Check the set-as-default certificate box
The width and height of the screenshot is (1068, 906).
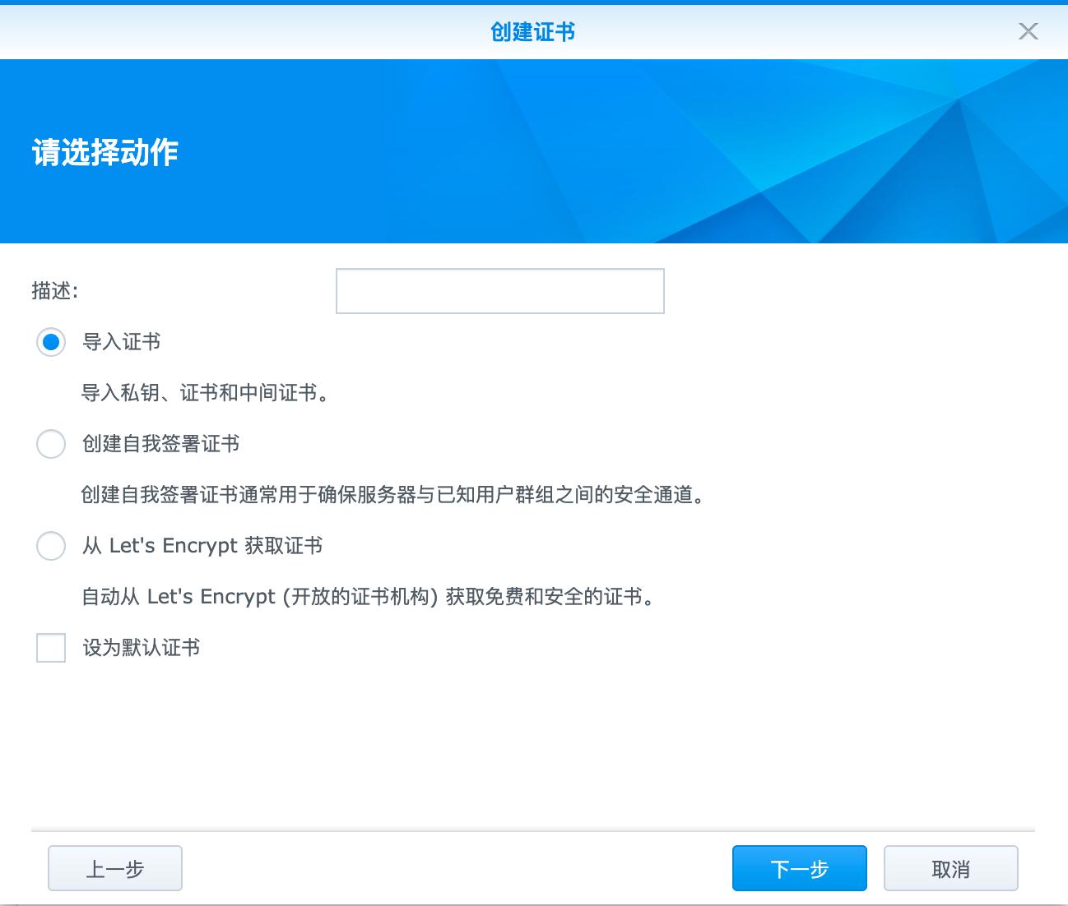tap(50, 649)
